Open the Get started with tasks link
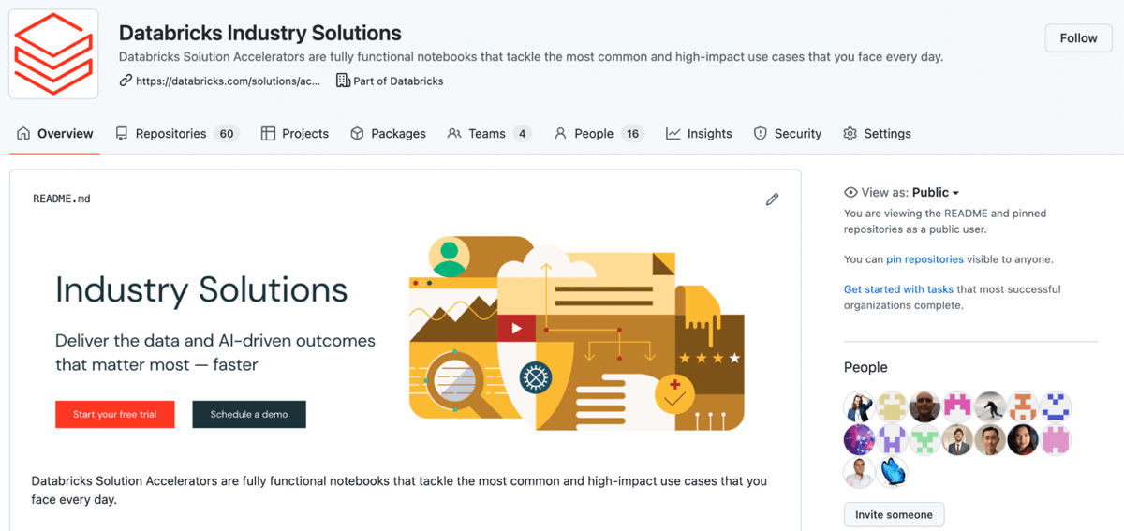Viewport: 1124px width, 531px height. pos(898,289)
